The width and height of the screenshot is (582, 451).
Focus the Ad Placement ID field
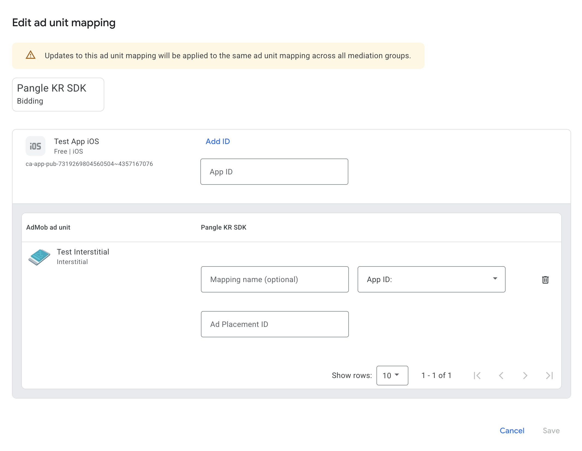pos(275,324)
